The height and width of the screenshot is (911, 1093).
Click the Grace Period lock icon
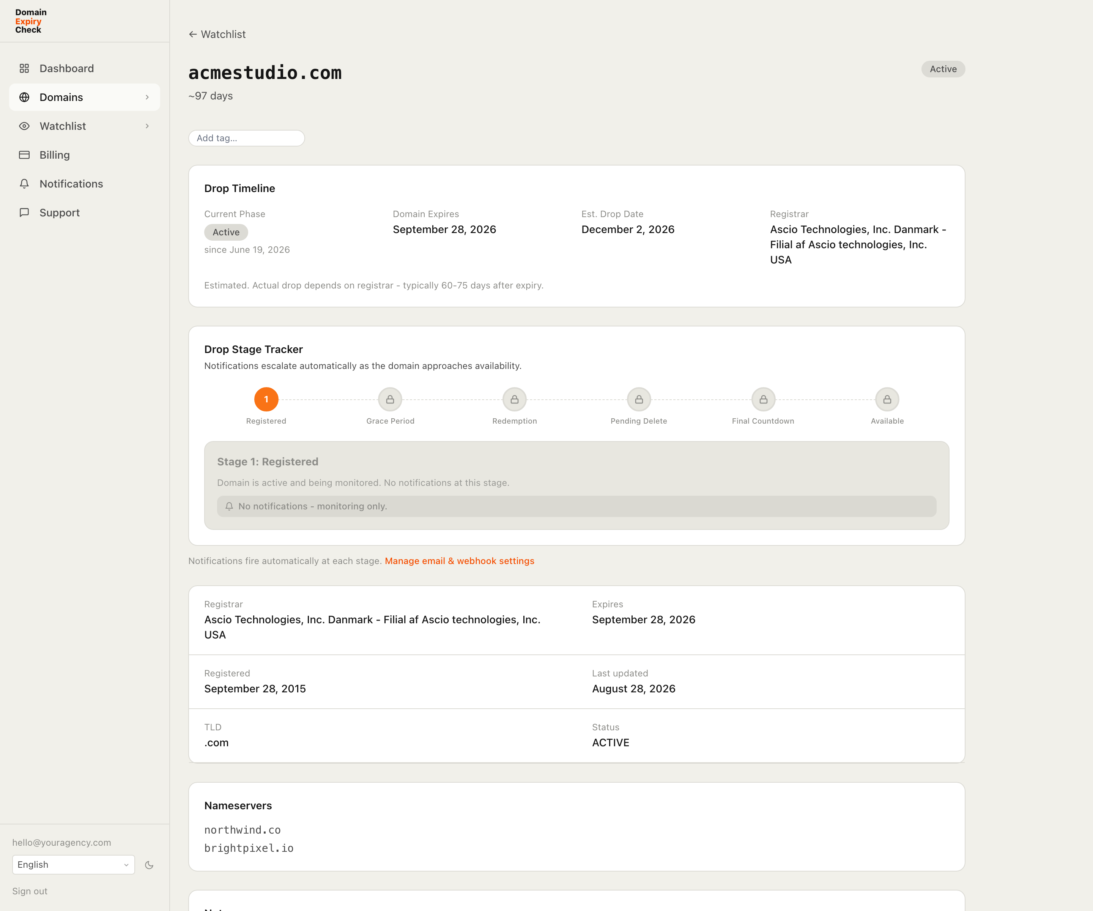(391, 399)
